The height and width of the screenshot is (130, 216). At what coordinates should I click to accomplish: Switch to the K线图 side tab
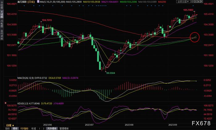(x=2, y=14)
